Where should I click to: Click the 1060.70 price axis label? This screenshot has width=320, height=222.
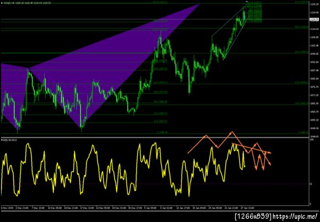[x=314, y=112]
